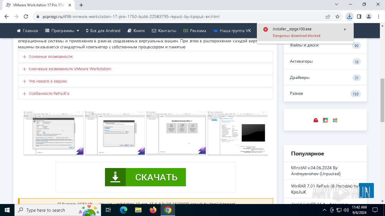Open the Разное category
385x216 pixels.
(x=325, y=93)
